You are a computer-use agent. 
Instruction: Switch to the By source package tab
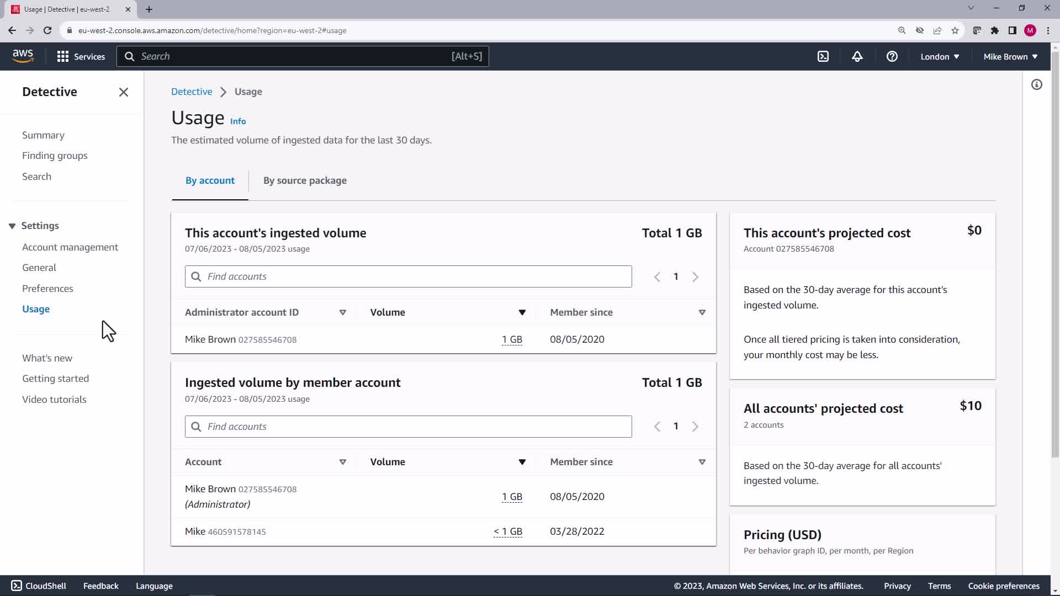pyautogui.click(x=305, y=180)
